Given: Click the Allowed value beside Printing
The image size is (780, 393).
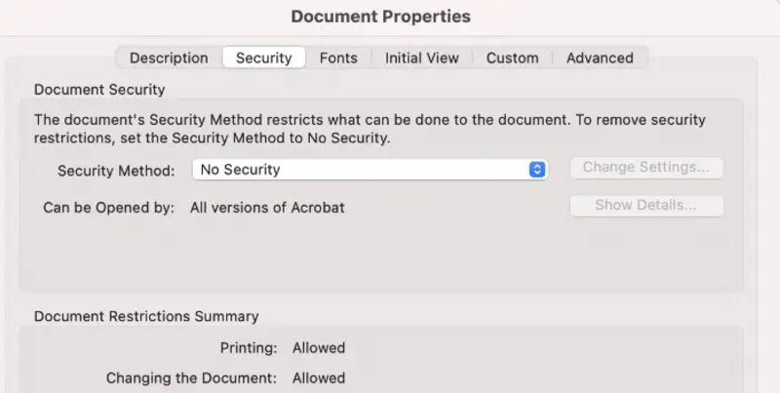Looking at the screenshot, I should pyautogui.click(x=317, y=348).
